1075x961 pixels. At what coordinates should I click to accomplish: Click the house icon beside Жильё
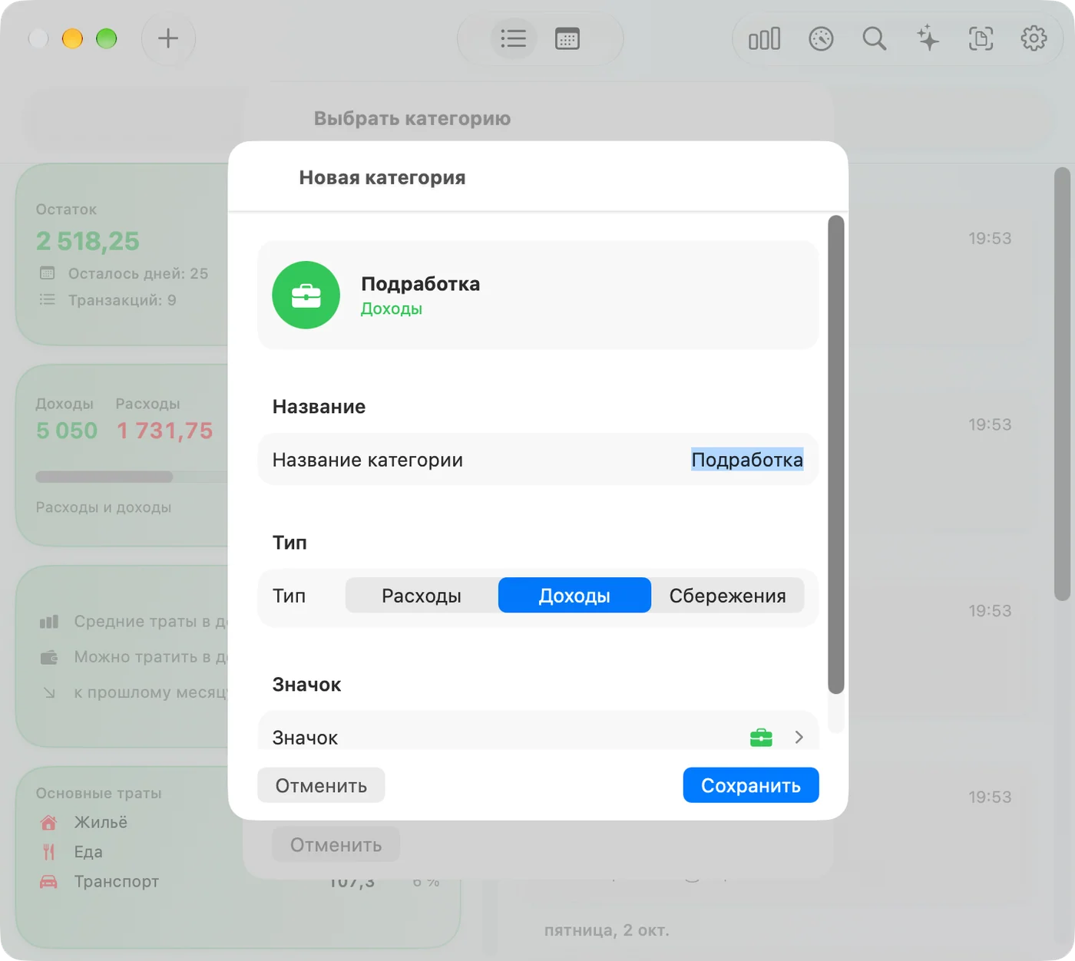(x=48, y=823)
